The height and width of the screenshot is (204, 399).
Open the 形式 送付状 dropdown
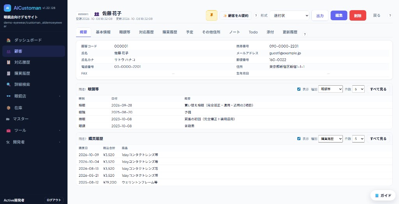[x=290, y=16]
